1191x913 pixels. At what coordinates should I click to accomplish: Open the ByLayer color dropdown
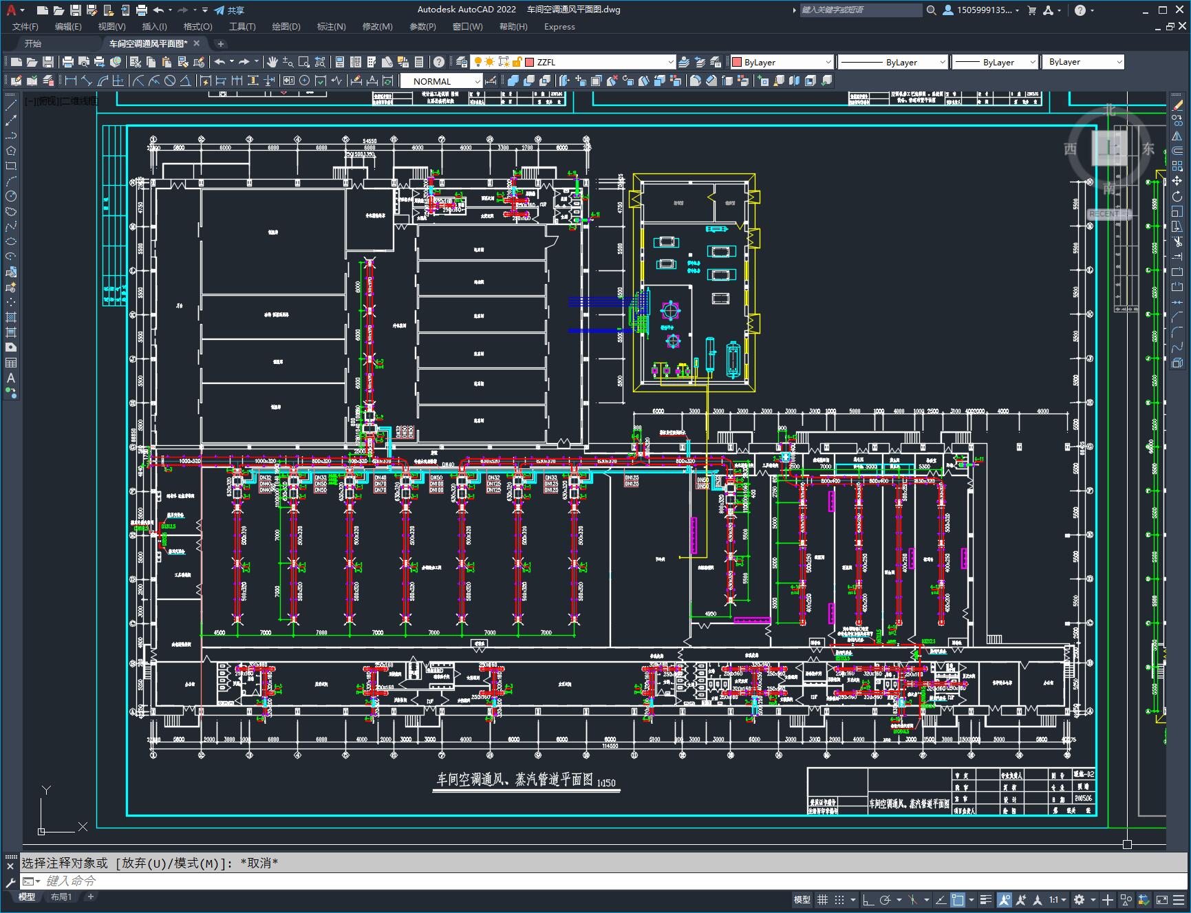(x=782, y=62)
